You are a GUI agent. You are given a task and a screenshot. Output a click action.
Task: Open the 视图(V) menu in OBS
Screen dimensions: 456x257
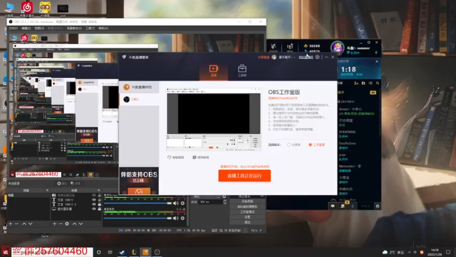tap(39, 28)
